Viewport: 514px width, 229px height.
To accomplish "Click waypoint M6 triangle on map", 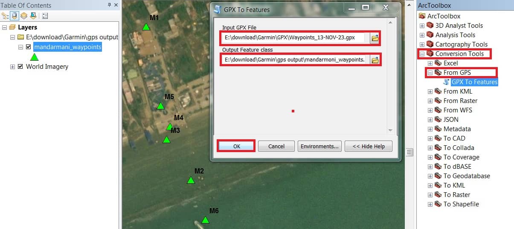I will [205, 220].
